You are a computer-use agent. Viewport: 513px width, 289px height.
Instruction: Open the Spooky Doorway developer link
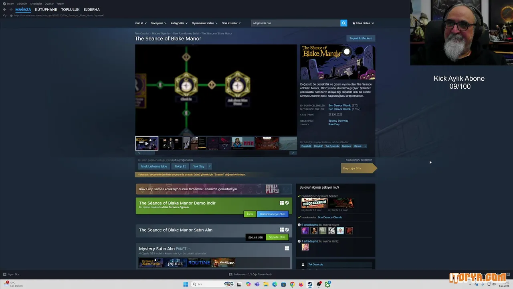[x=338, y=120]
